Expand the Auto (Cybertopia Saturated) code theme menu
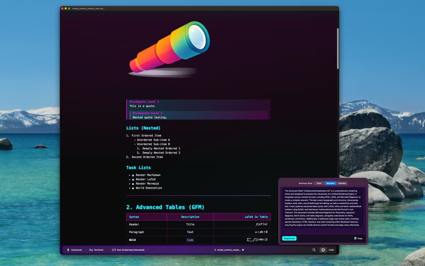 [x=130, y=250]
